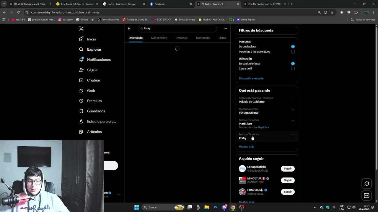This screenshot has width=378, height=212.
Task: Open Chrome zoom magnifier icon in address bar
Action: coord(319,12)
